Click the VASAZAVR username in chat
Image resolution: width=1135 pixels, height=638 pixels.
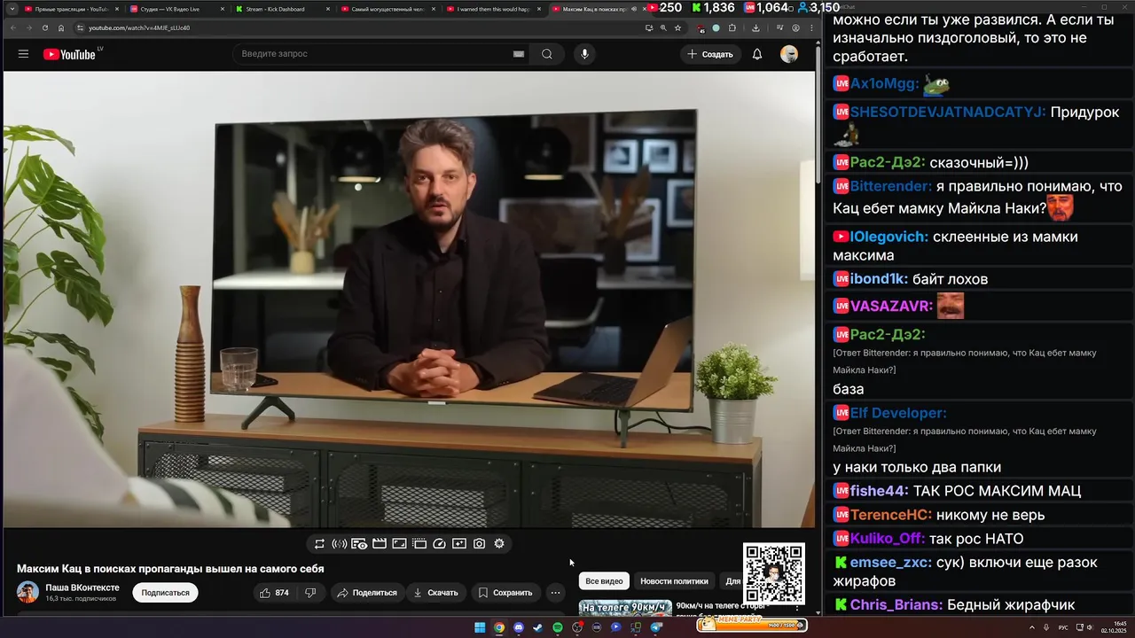click(892, 306)
